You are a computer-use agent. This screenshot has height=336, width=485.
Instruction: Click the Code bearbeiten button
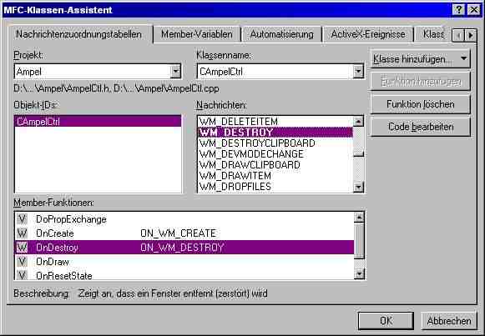tap(421, 127)
